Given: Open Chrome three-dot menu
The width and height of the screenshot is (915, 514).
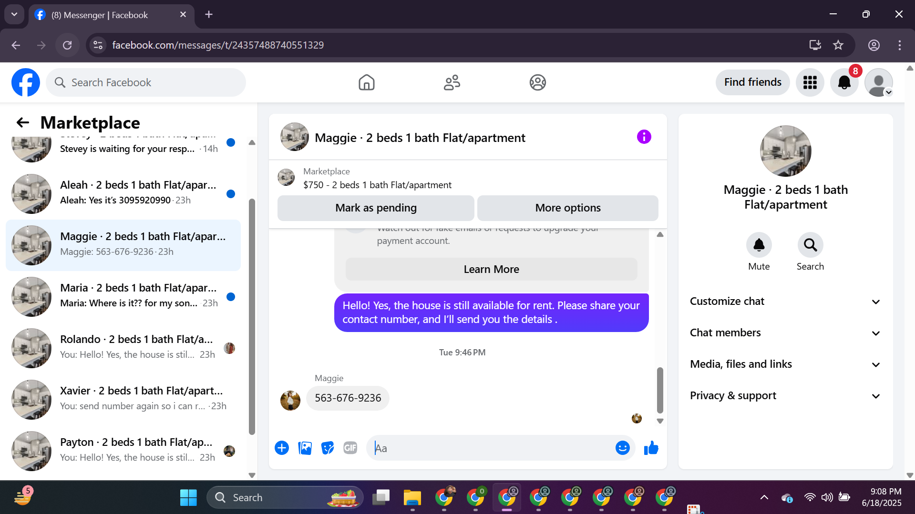Looking at the screenshot, I should coord(899,45).
